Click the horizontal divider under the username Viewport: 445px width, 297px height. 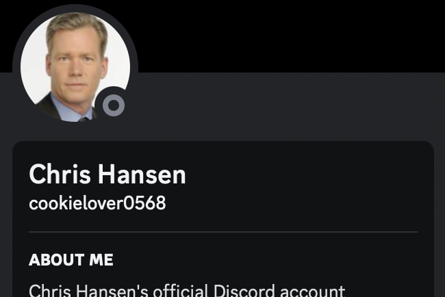pyautogui.click(x=223, y=232)
